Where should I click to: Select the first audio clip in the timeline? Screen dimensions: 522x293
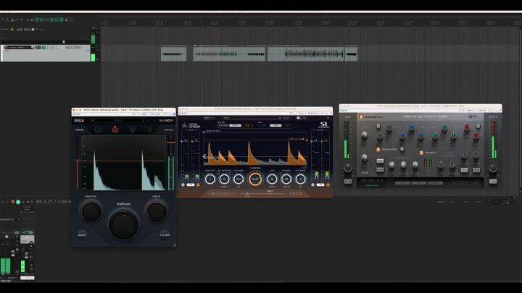click(173, 54)
